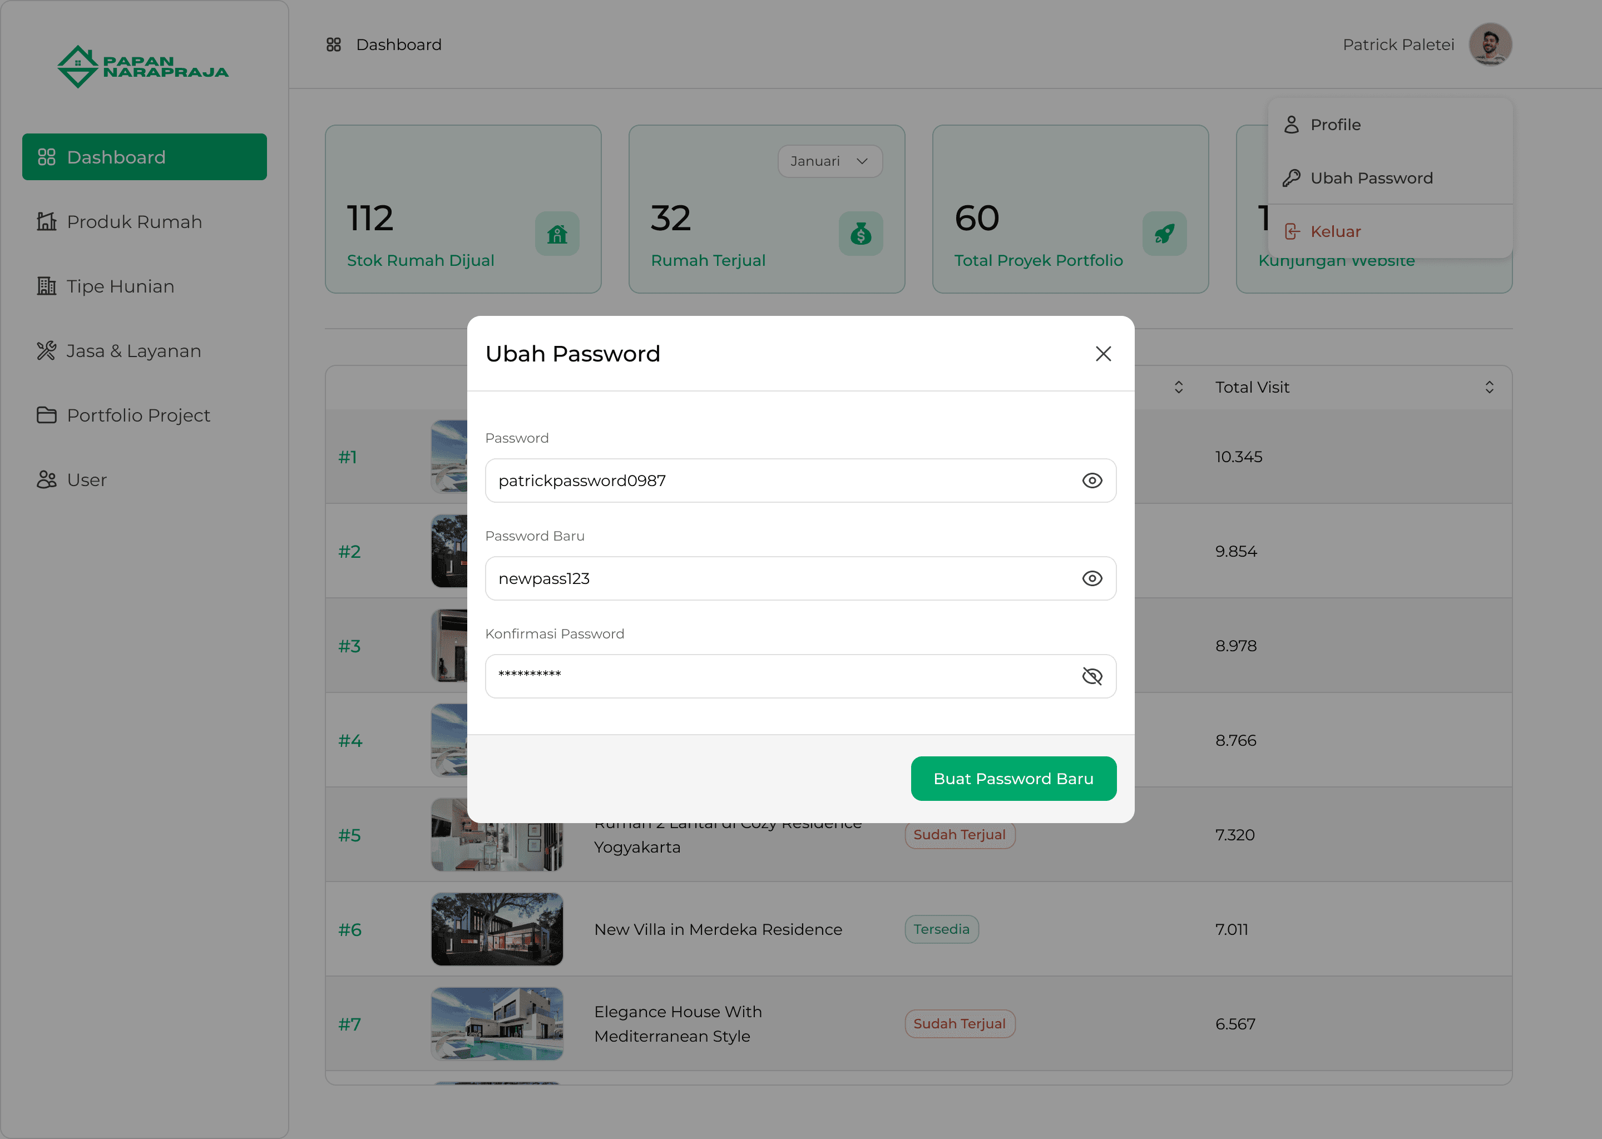1602x1139 pixels.
Task: Close the Ubah Password dialog
Action: click(x=1102, y=354)
